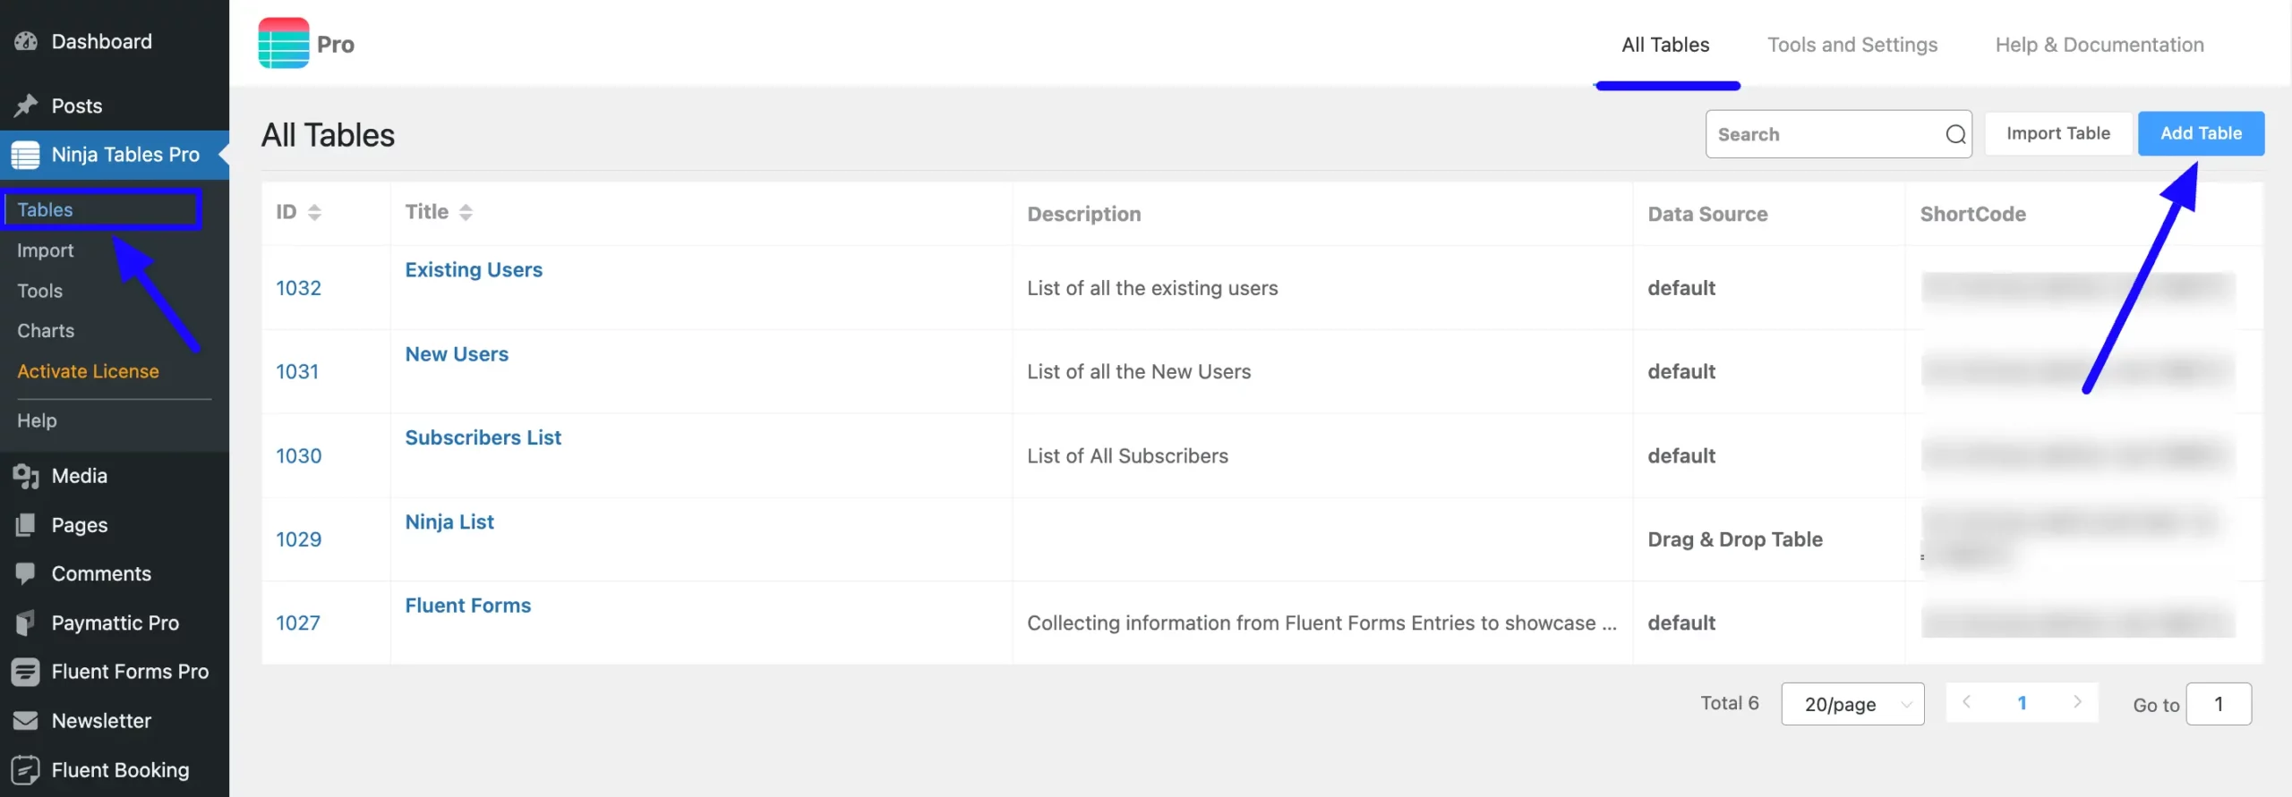Click the Fluent Forms Pro icon
The image size is (2292, 797).
26,672
